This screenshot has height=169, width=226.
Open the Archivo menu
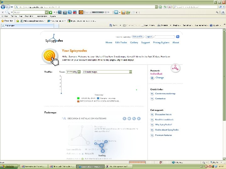(x=5, y=16)
